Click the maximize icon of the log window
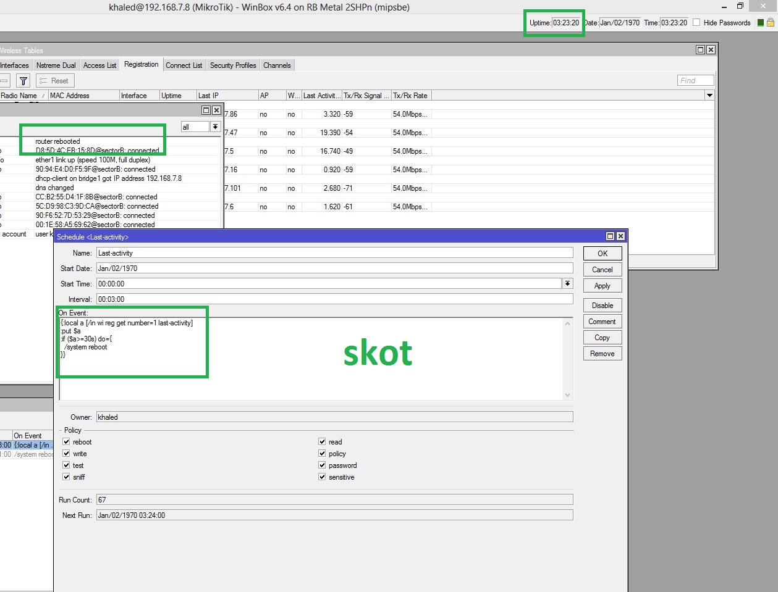Image resolution: width=778 pixels, height=592 pixels. [x=206, y=110]
